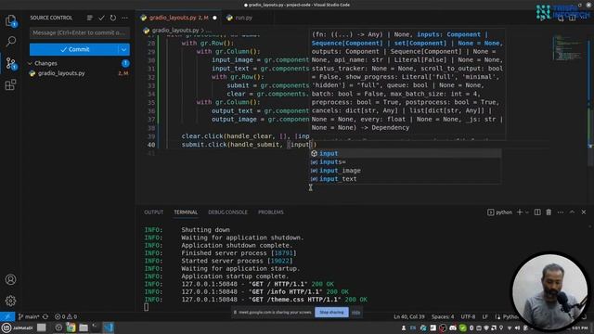Click UTF-8 encoding in status bar

pos(468,316)
